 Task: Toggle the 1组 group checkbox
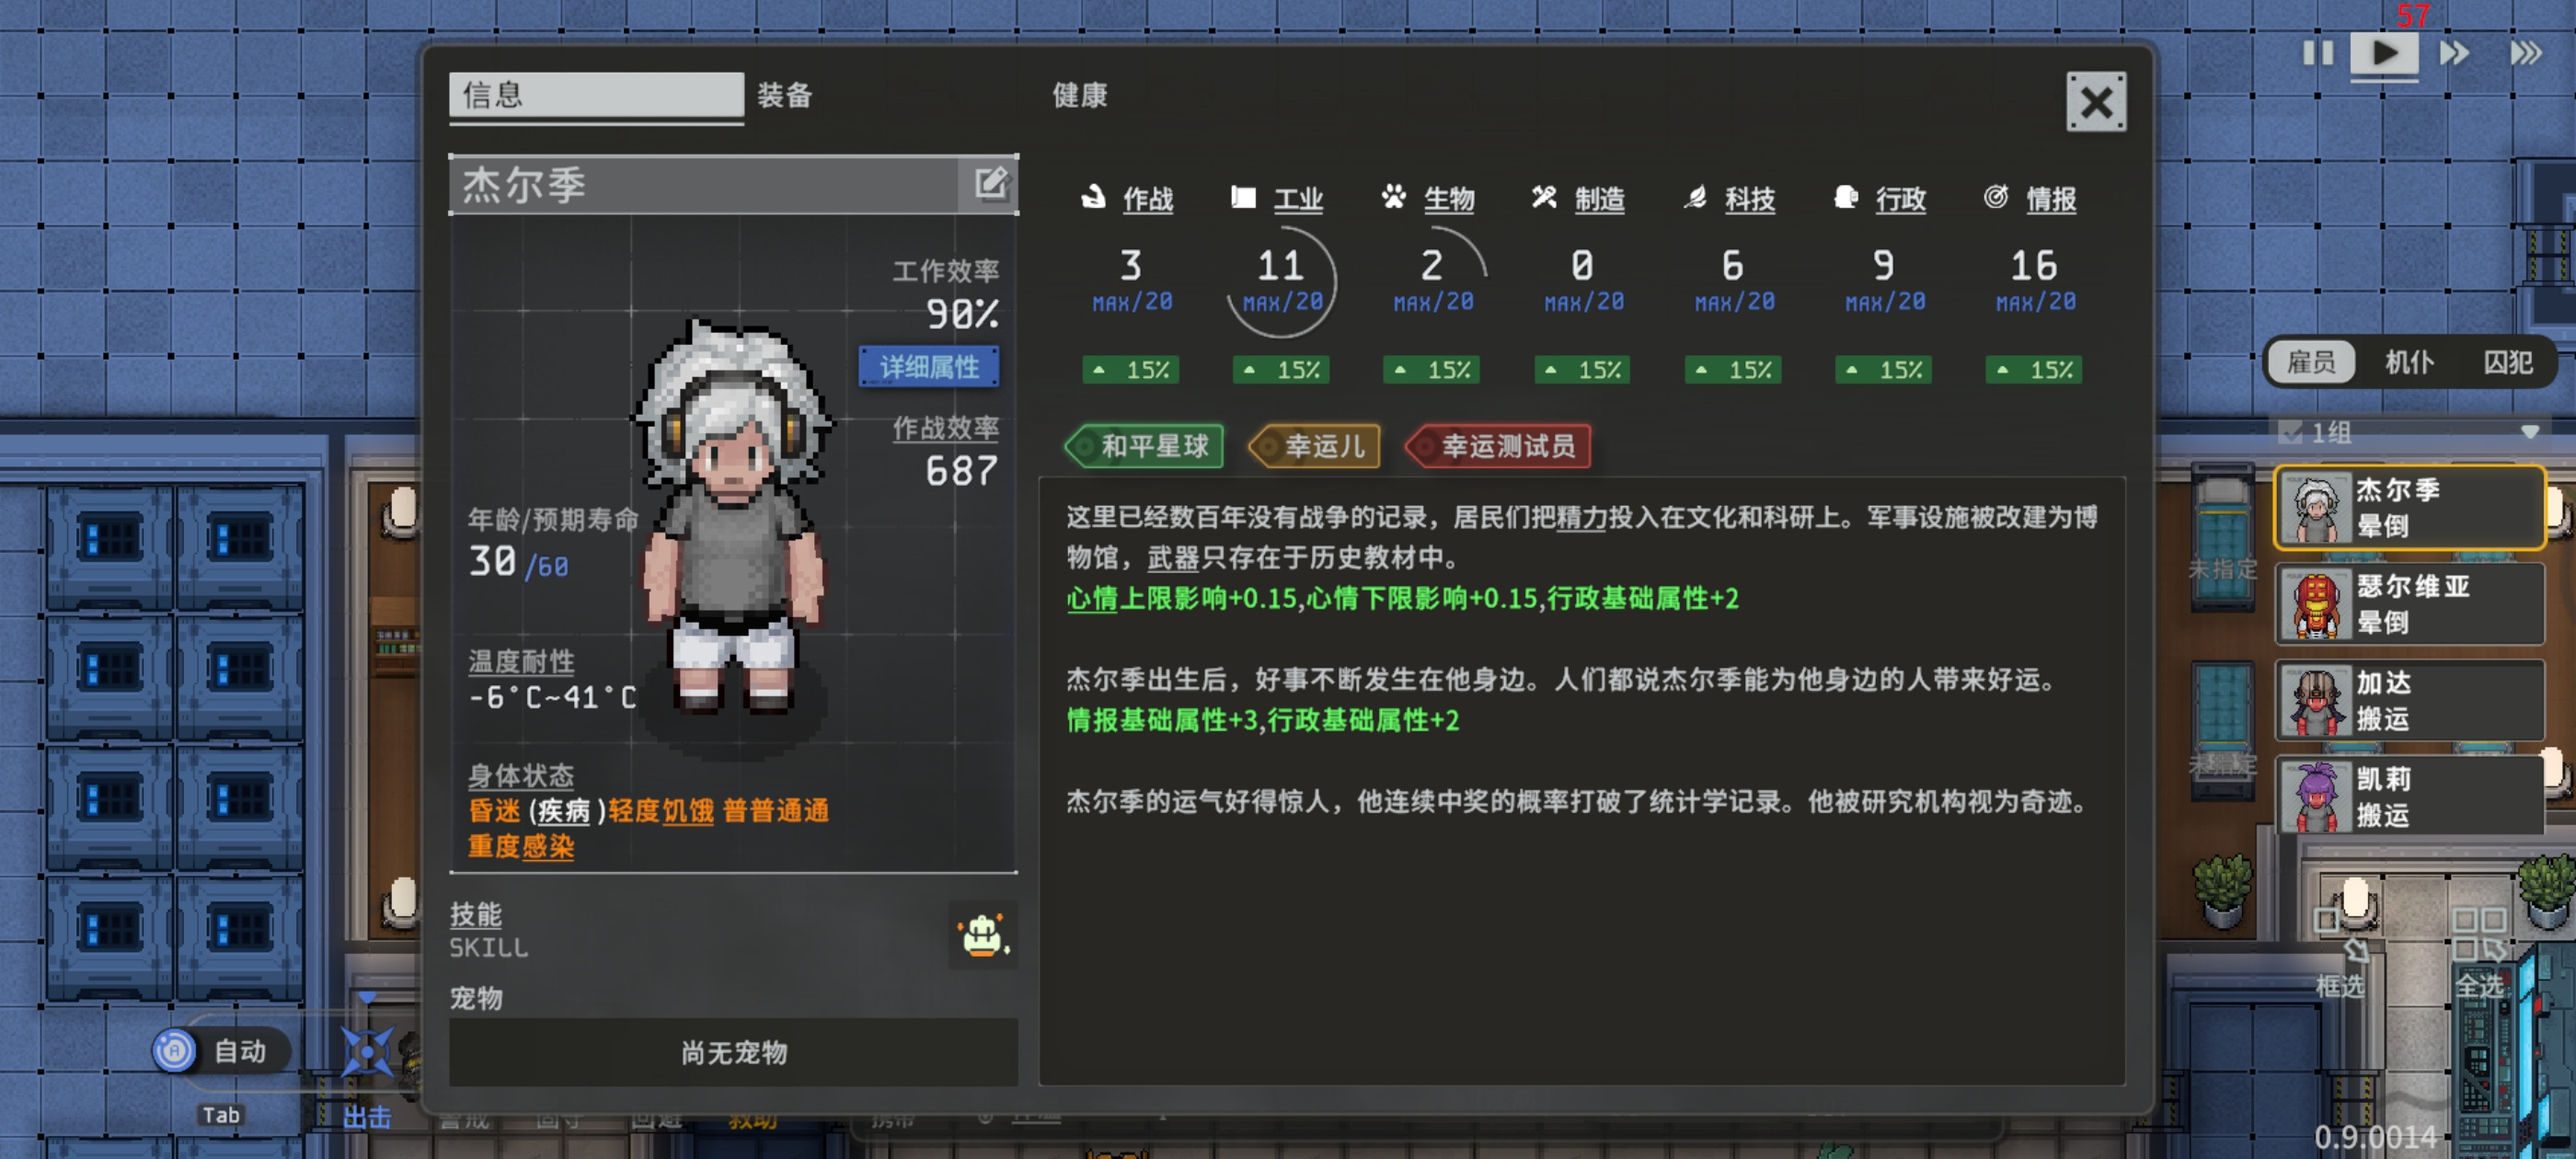[x=2290, y=433]
